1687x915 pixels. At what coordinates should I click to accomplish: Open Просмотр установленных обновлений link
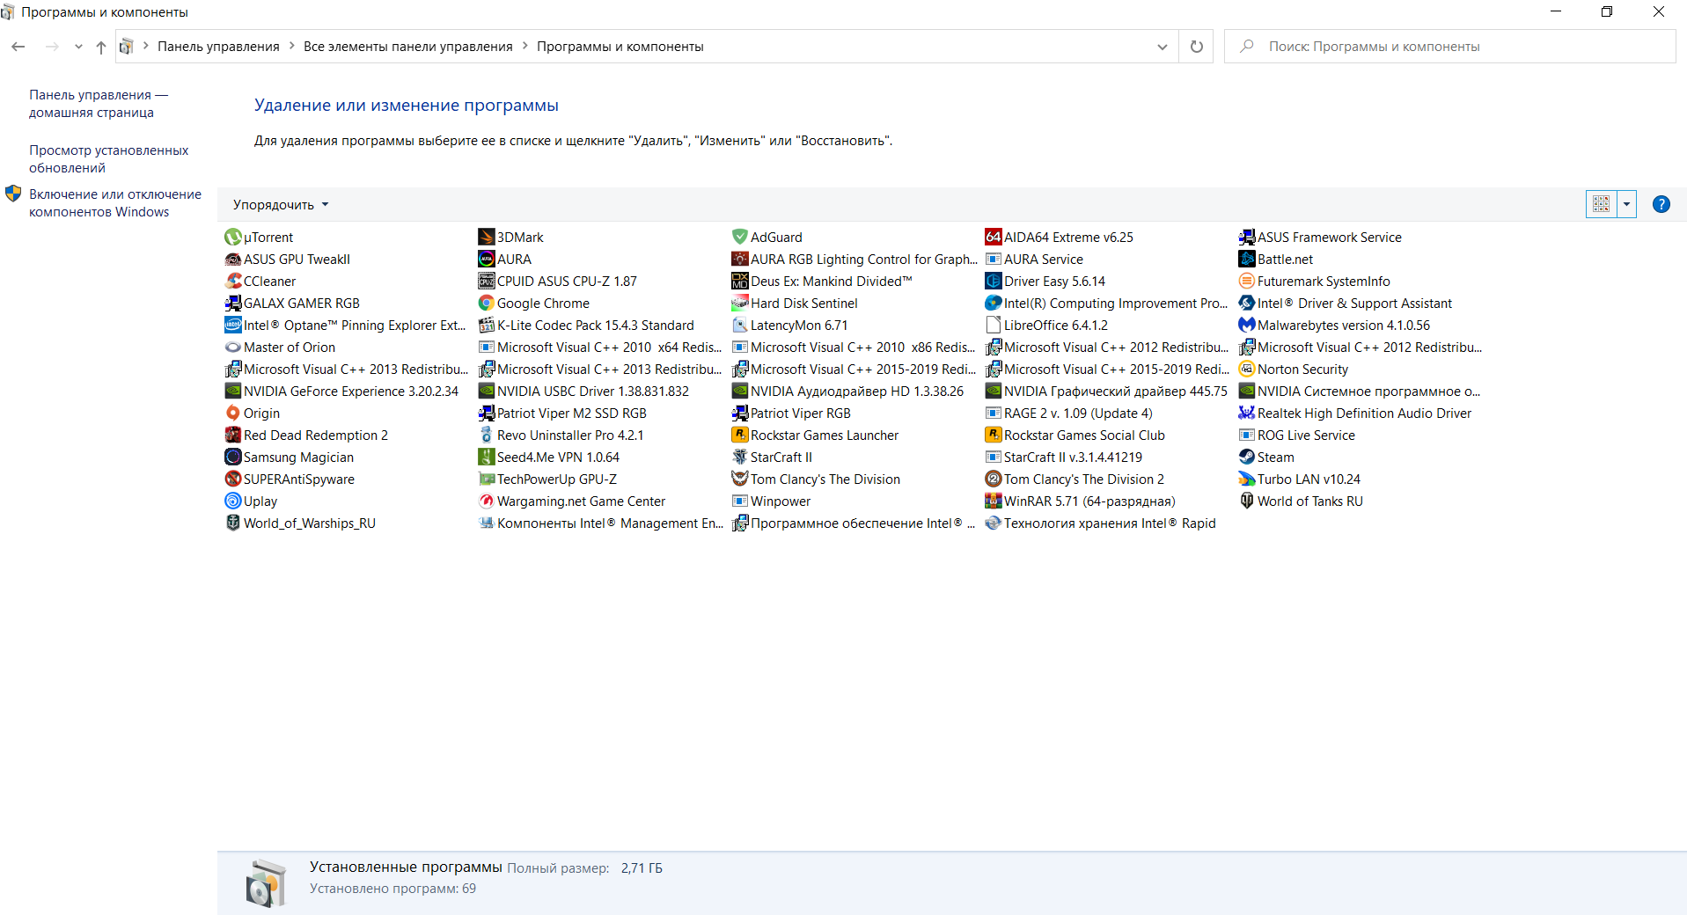click(x=109, y=159)
